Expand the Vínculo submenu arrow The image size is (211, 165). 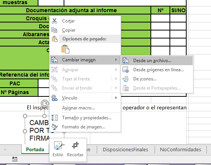(x=116, y=98)
